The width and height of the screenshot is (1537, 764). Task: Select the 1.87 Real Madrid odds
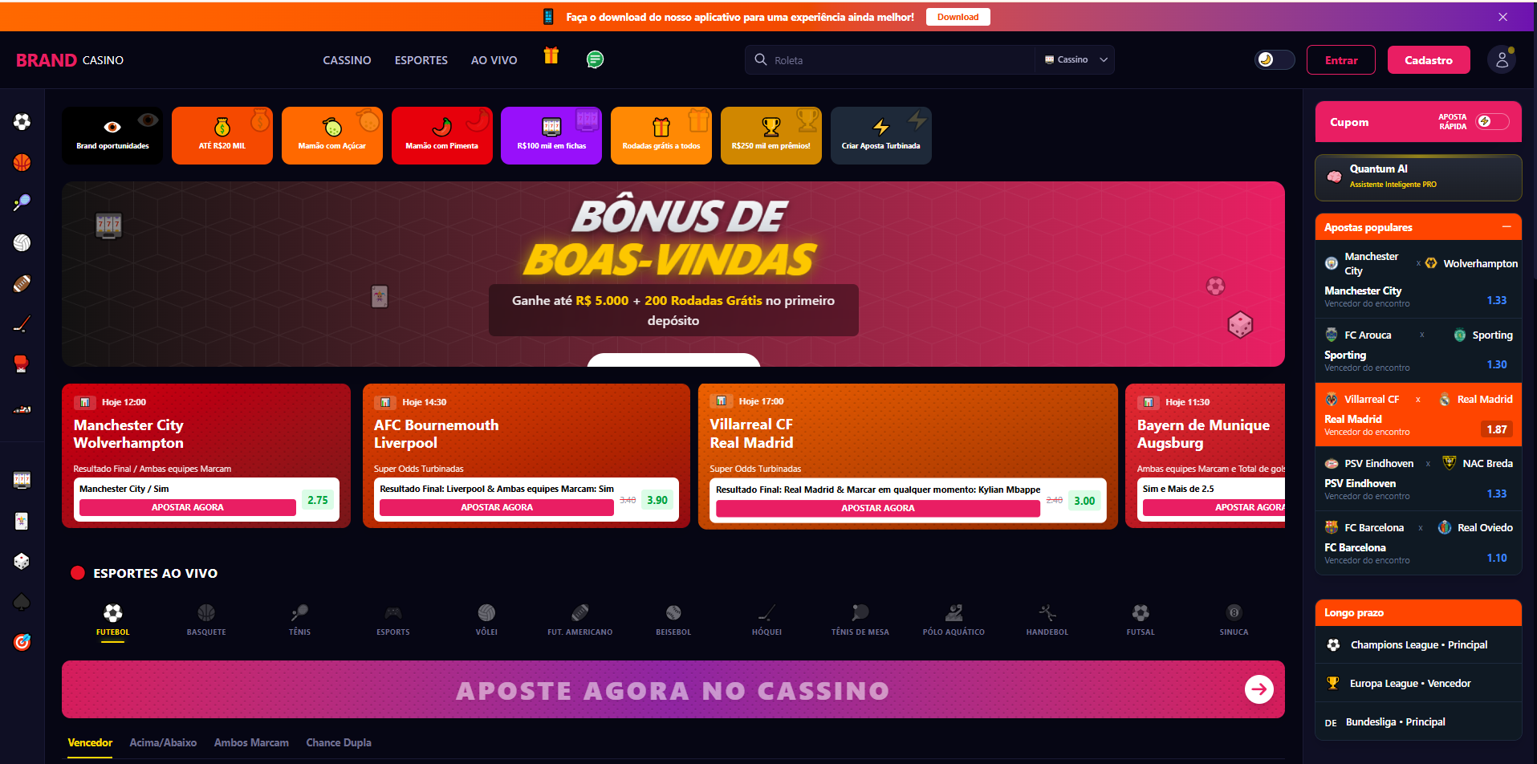pos(1496,429)
